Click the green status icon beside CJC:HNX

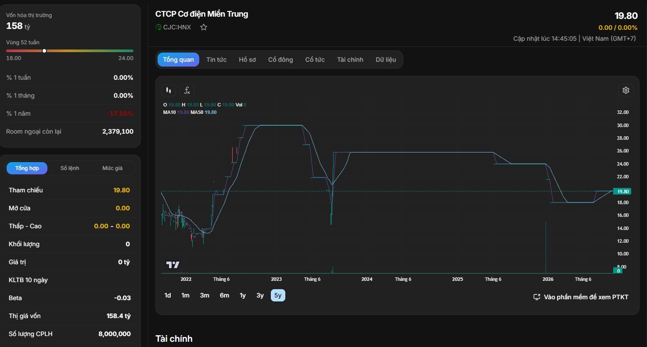click(x=158, y=27)
